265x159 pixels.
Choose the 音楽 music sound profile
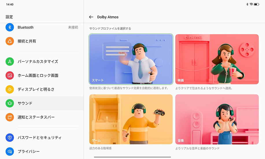pyautogui.click(x=217, y=119)
